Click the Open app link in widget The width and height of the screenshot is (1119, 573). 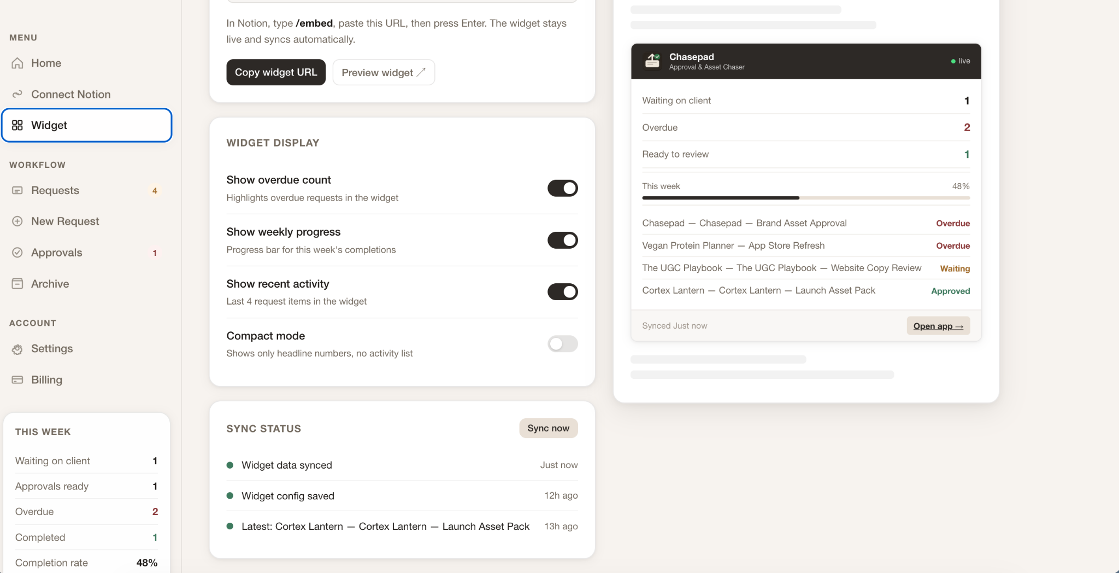938,326
